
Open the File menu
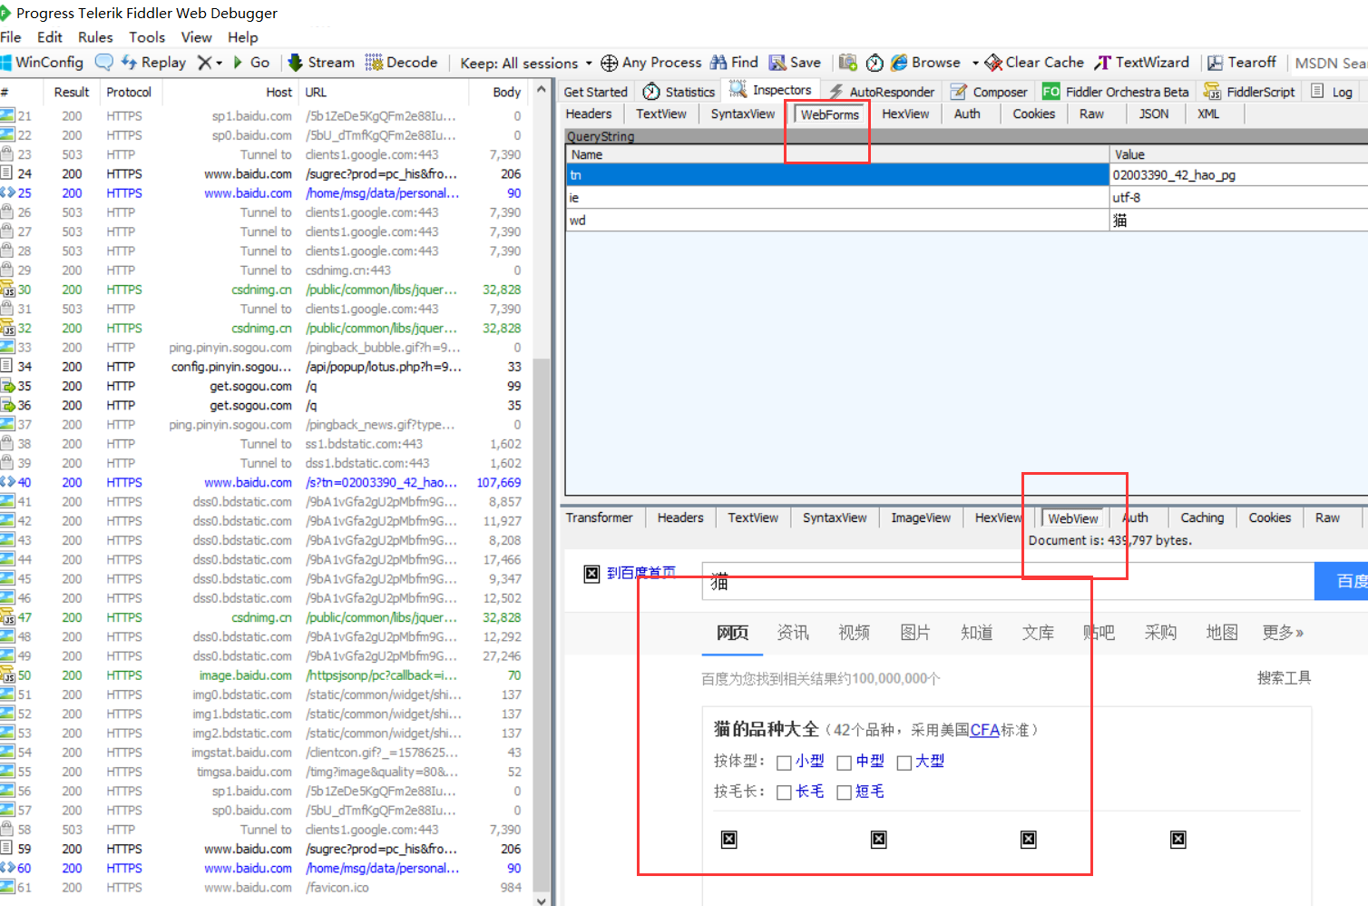pyautogui.click(x=11, y=37)
